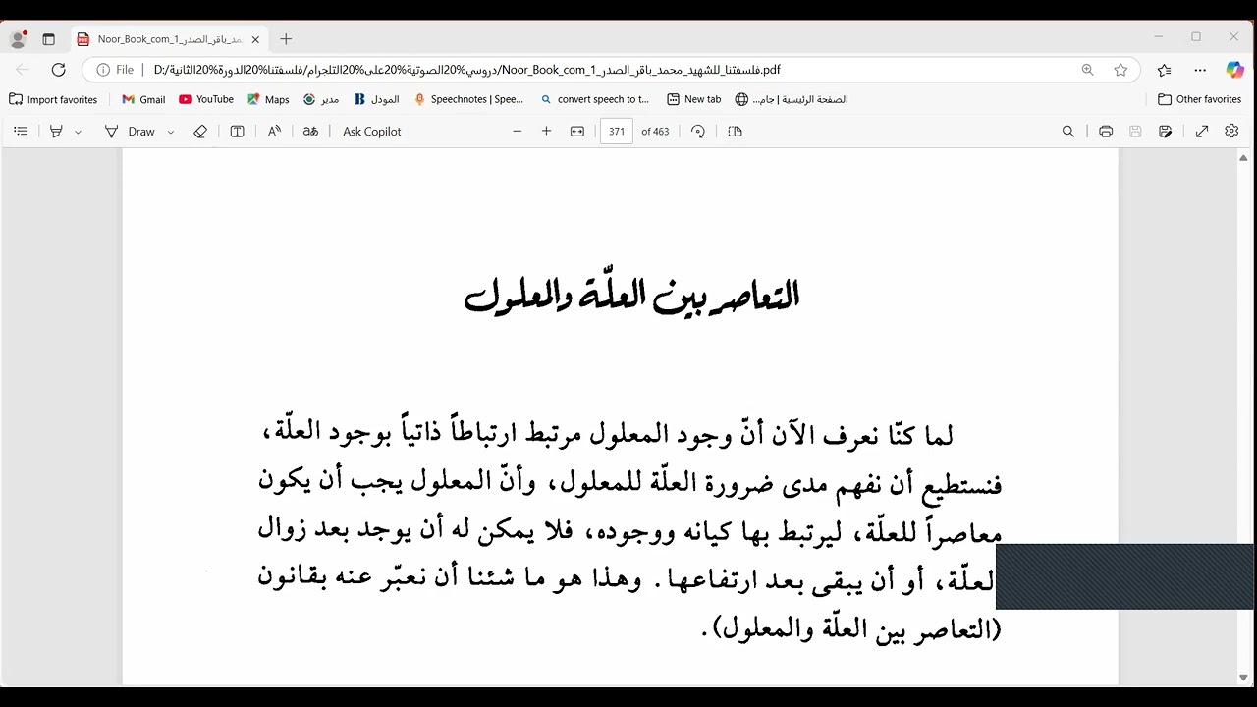Image resolution: width=1257 pixels, height=707 pixels.
Task: Open the profile account icon
Action: pos(18,39)
